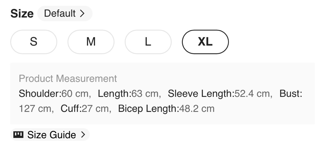
Task: Select size S
Action: pyautogui.click(x=34, y=42)
